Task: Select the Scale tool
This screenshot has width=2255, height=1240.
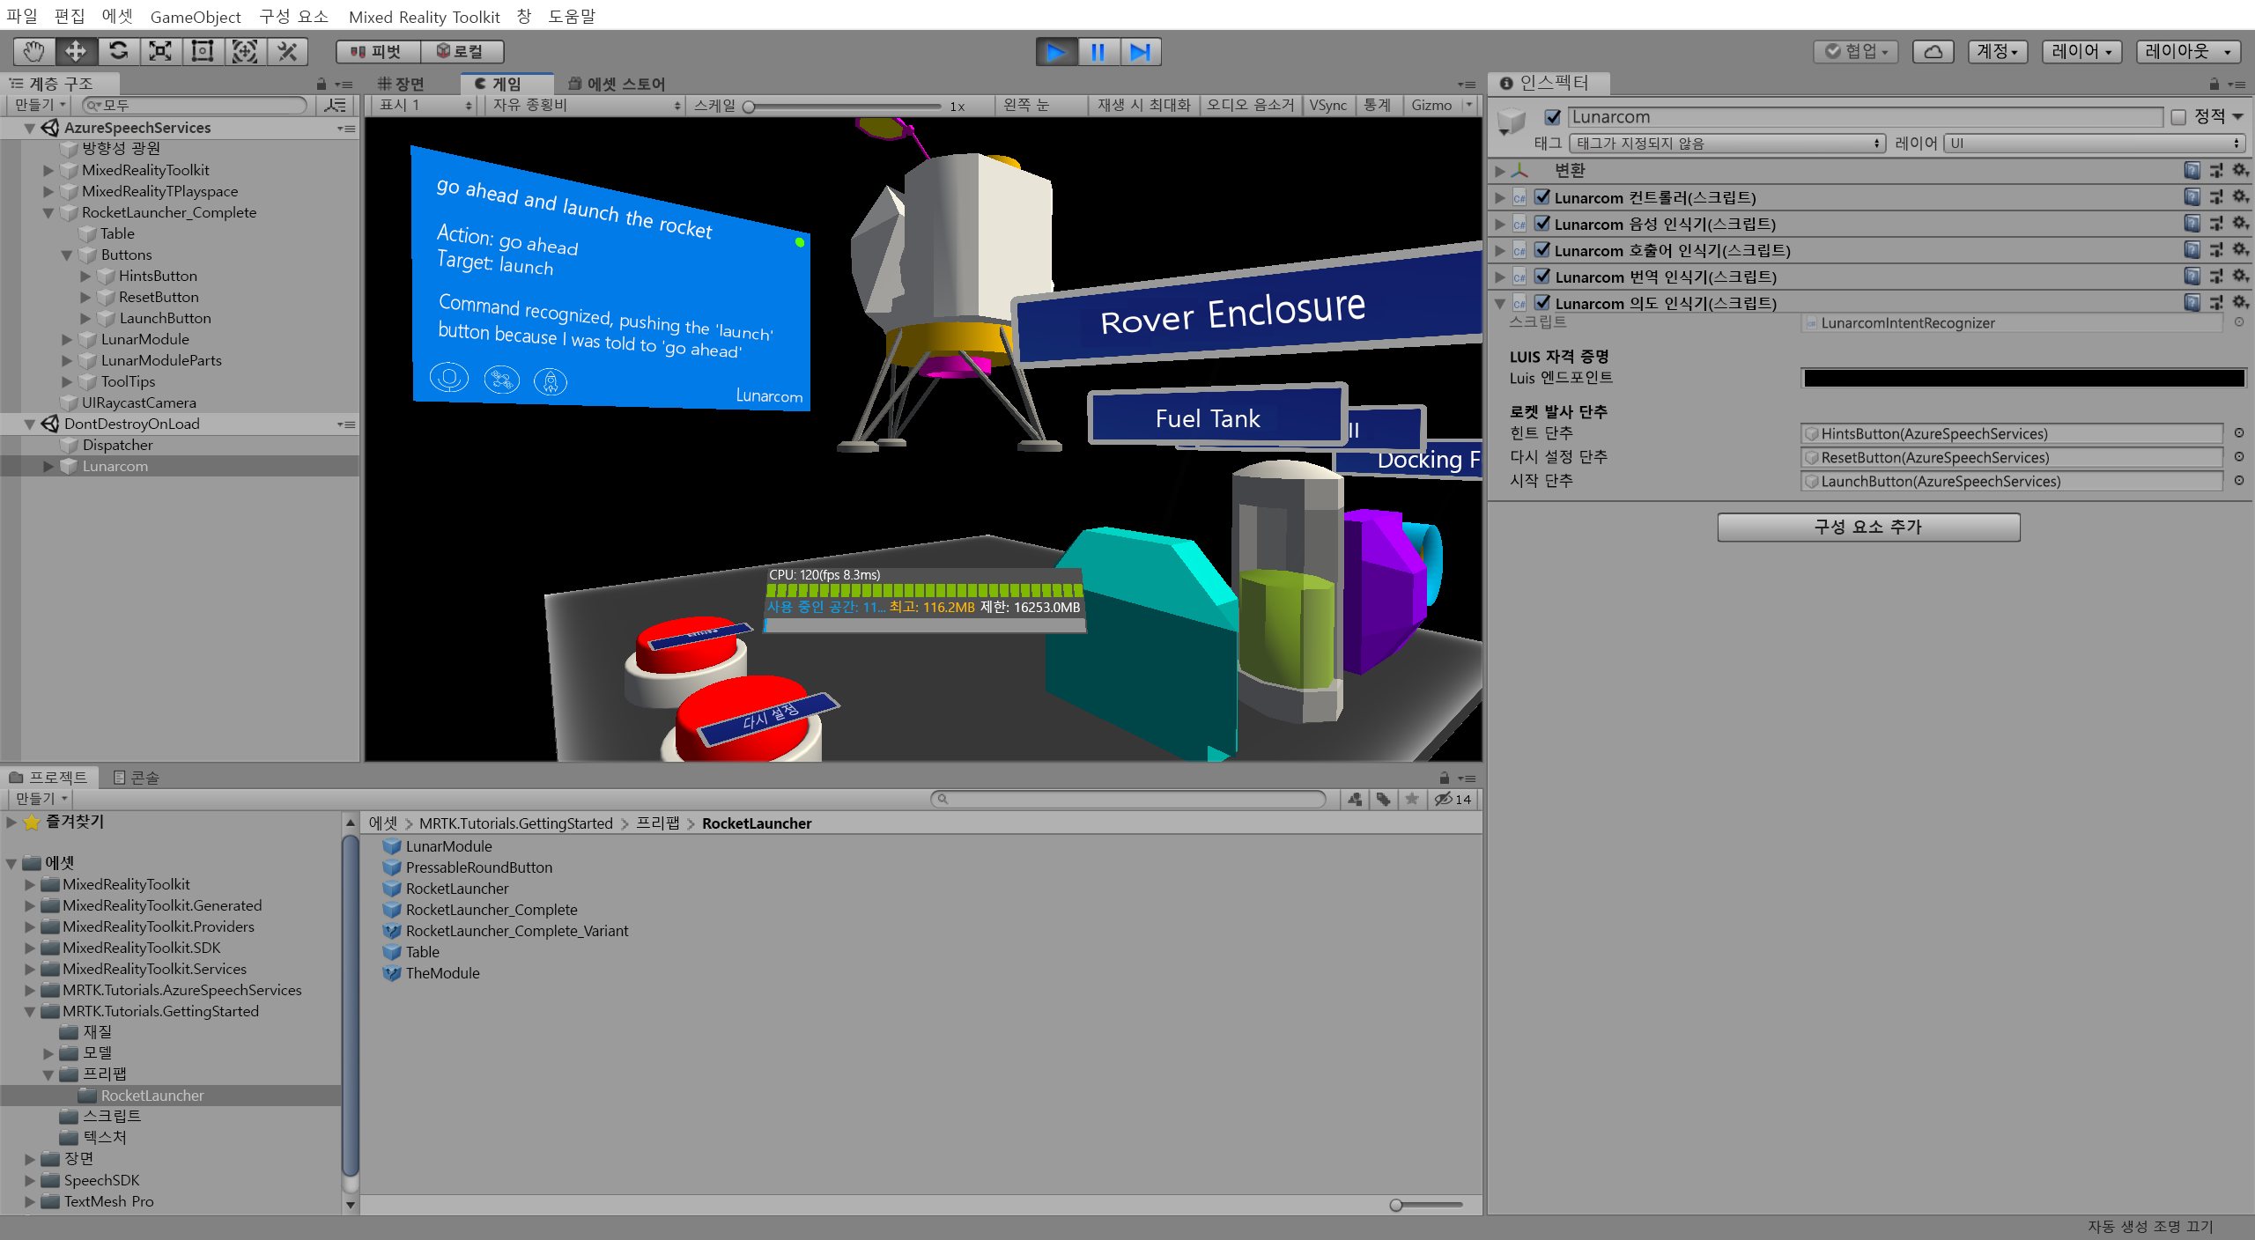Action: (x=160, y=51)
